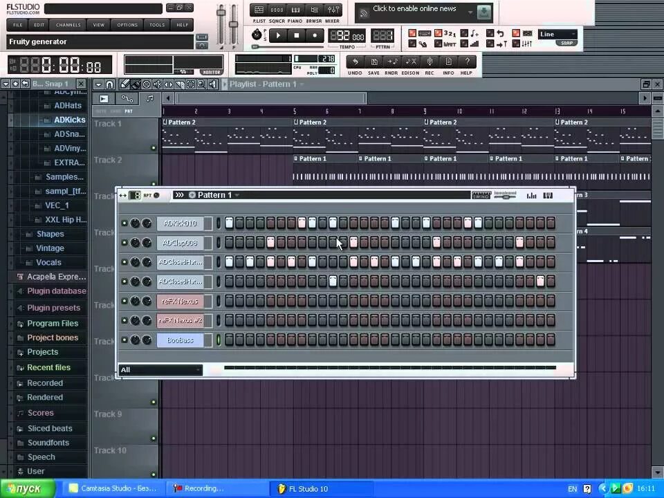This screenshot has width=664, height=498.
Task: Switch to Camtasia Studio taskbar item
Action: coord(113,489)
